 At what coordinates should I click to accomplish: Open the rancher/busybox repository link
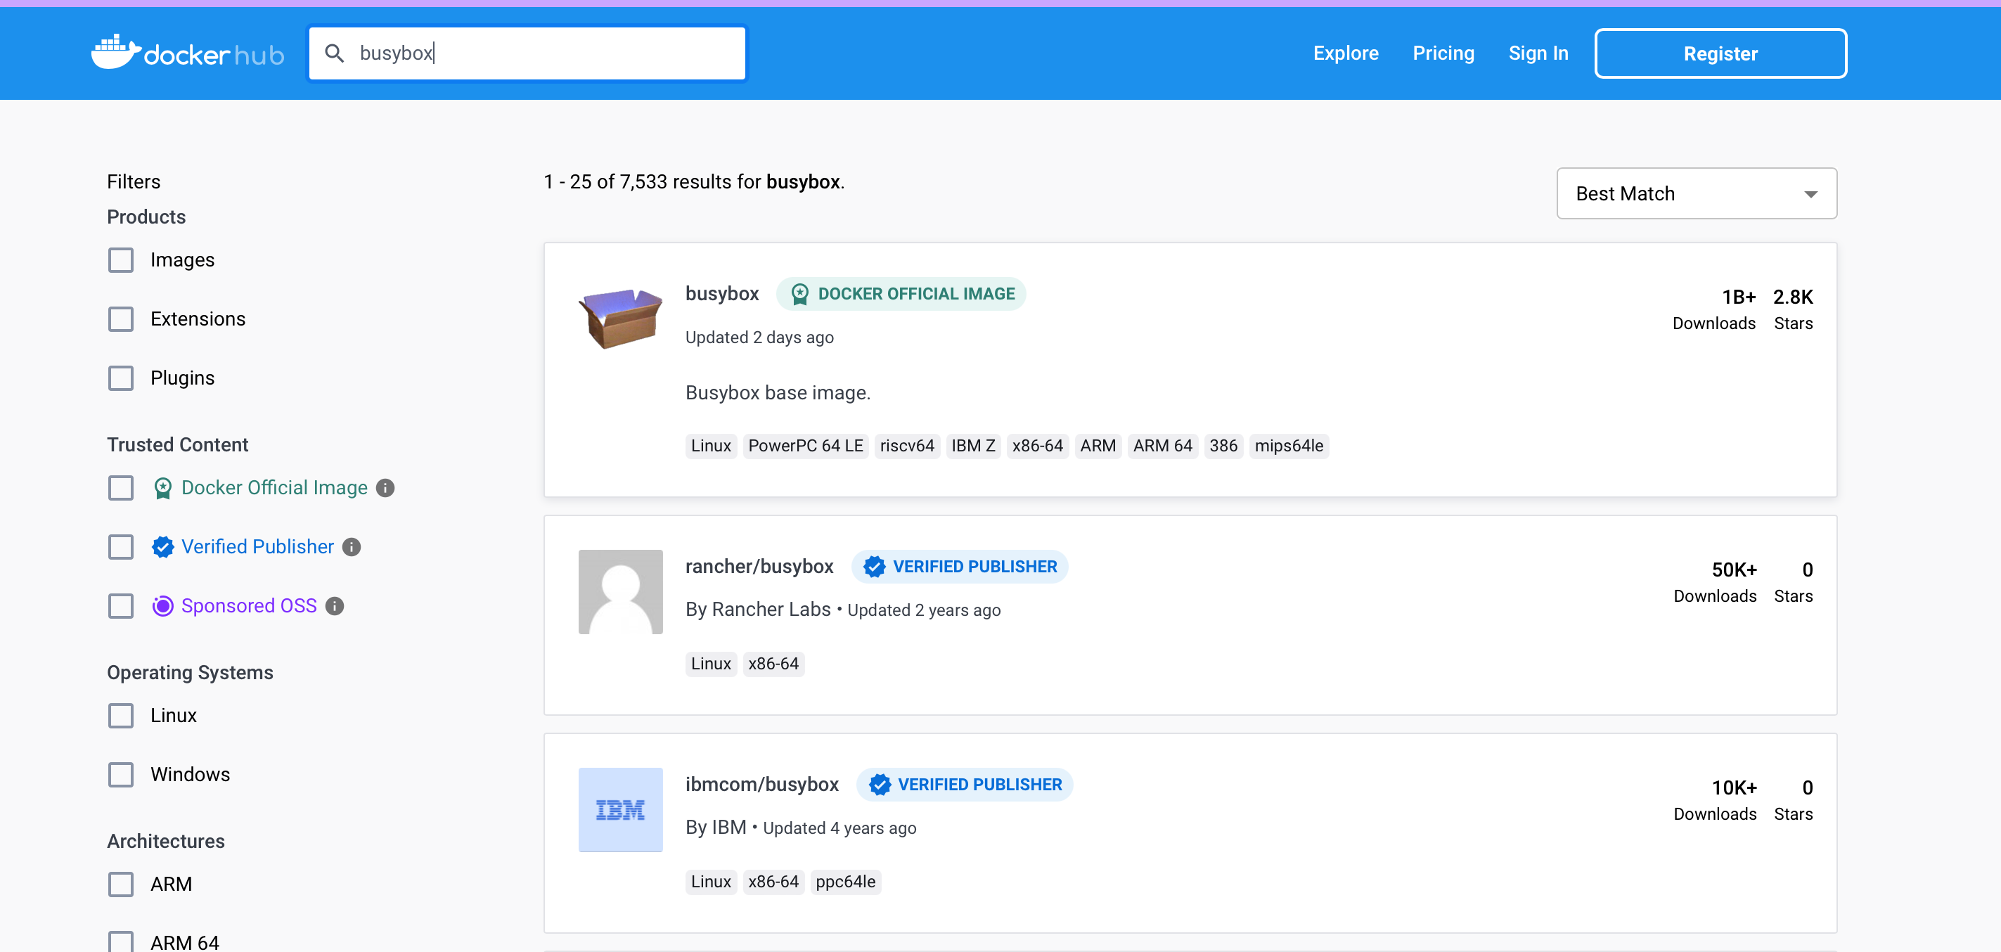[x=759, y=566]
